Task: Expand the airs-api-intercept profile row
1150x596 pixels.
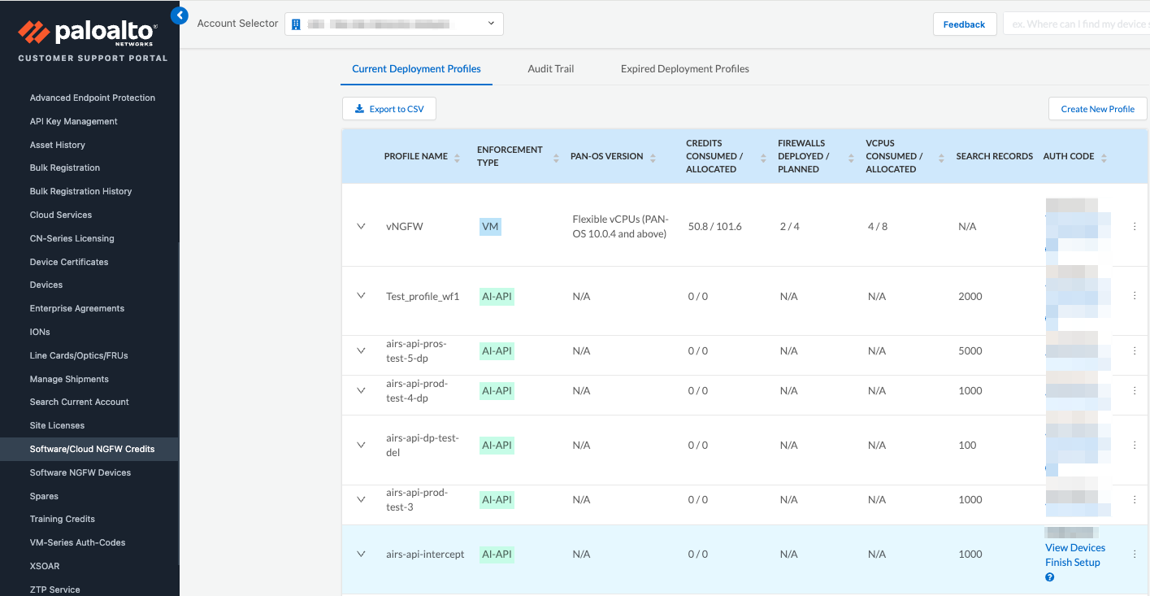Action: (362, 555)
